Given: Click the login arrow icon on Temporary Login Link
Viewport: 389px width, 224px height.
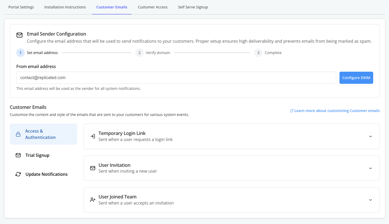Looking at the screenshot, I should 92,136.
